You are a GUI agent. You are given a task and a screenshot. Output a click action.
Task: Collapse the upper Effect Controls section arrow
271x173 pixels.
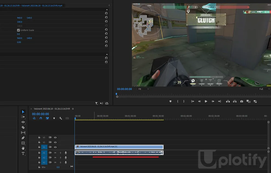pyautogui.click(x=107, y=10)
